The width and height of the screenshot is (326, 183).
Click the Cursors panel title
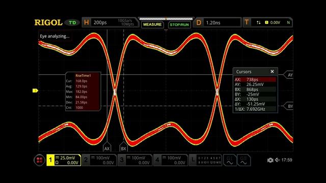click(243, 72)
